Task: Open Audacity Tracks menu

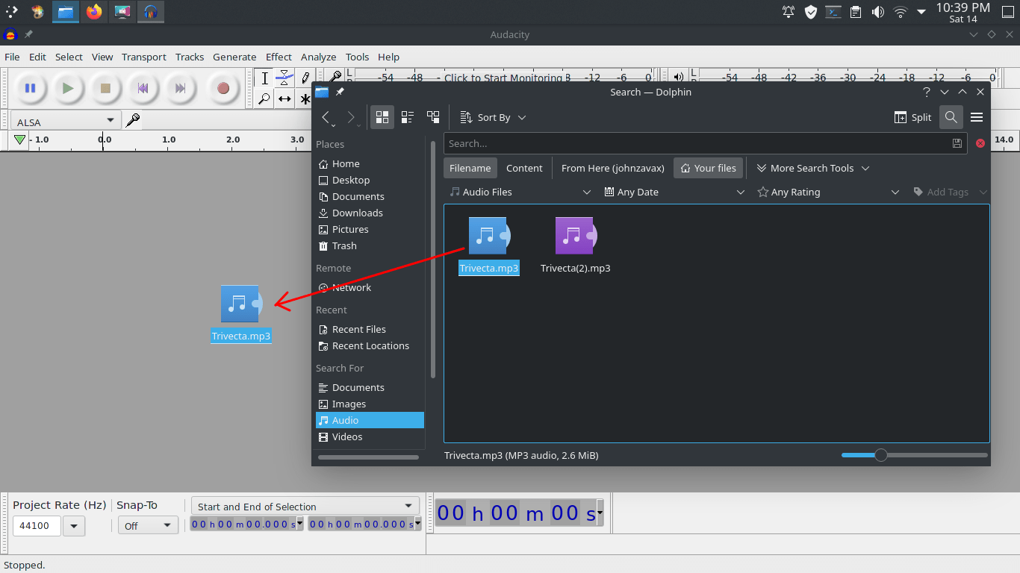Action: [190, 57]
